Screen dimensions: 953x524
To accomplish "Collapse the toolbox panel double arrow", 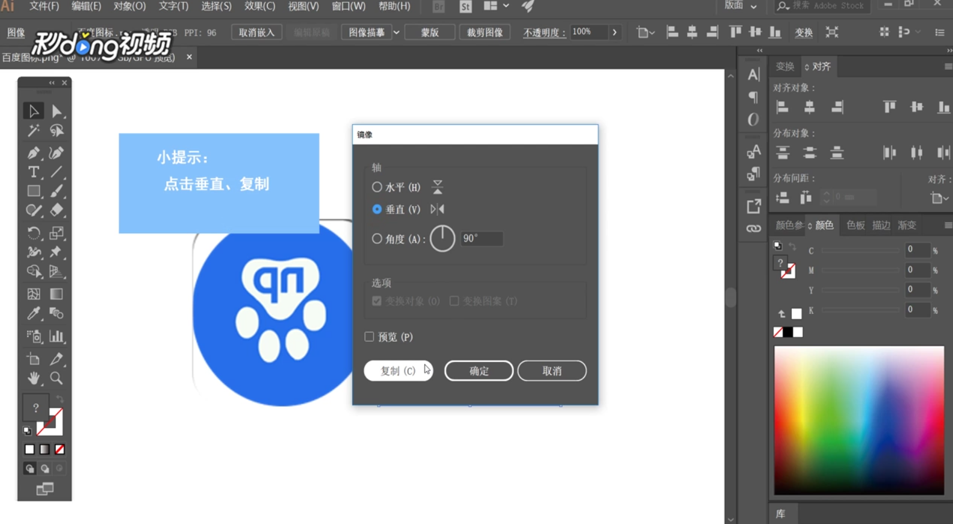I will [52, 83].
